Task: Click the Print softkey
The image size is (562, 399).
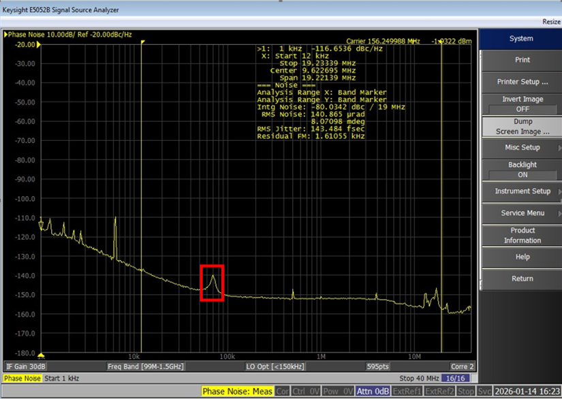Action: click(x=522, y=60)
